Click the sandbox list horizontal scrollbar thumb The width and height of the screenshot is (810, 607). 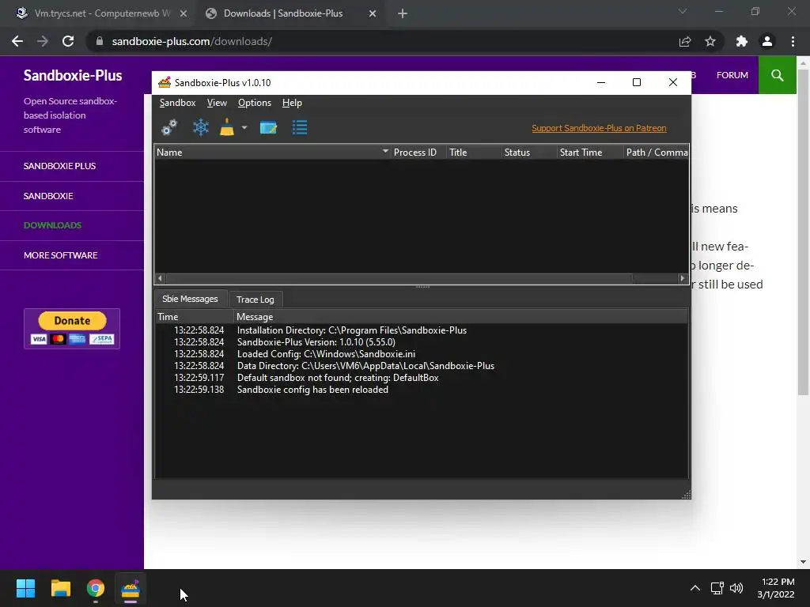[399, 278]
